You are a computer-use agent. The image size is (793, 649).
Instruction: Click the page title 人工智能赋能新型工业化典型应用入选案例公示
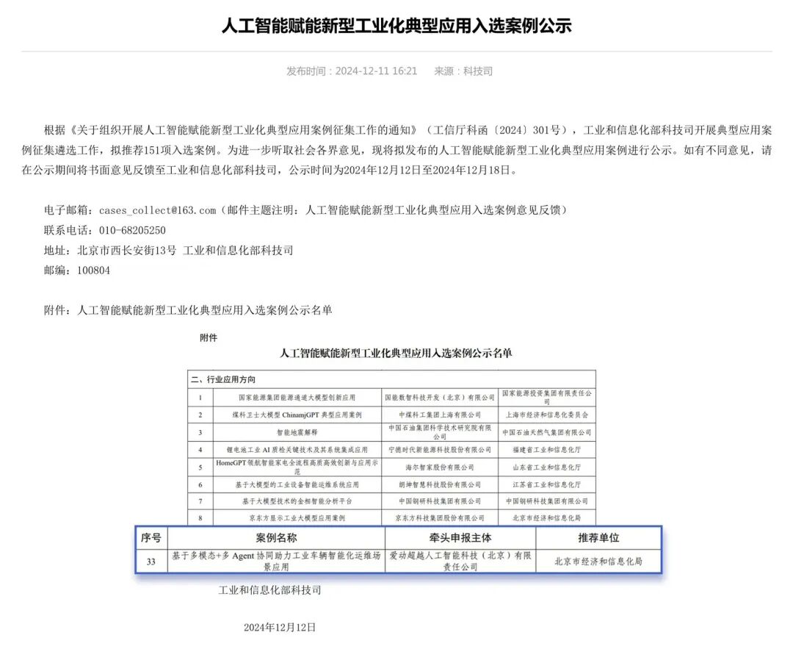pos(396,25)
